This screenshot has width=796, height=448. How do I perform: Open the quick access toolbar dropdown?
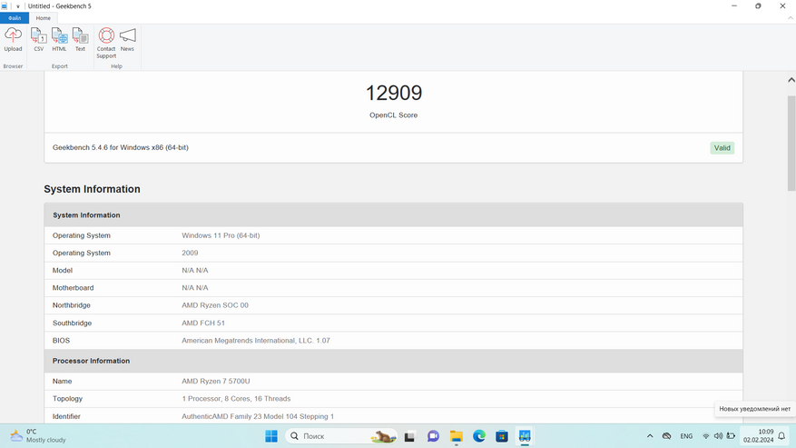[x=18, y=6]
